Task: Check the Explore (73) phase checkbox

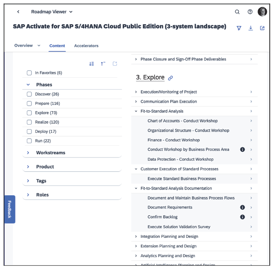Action: coord(29,113)
